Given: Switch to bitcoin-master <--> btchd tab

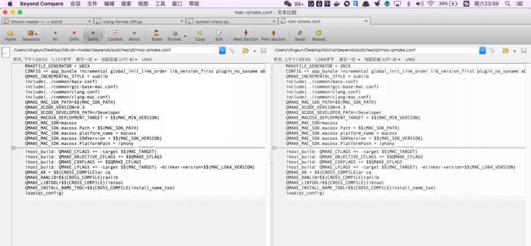Looking at the screenshot, I should (47, 21).
